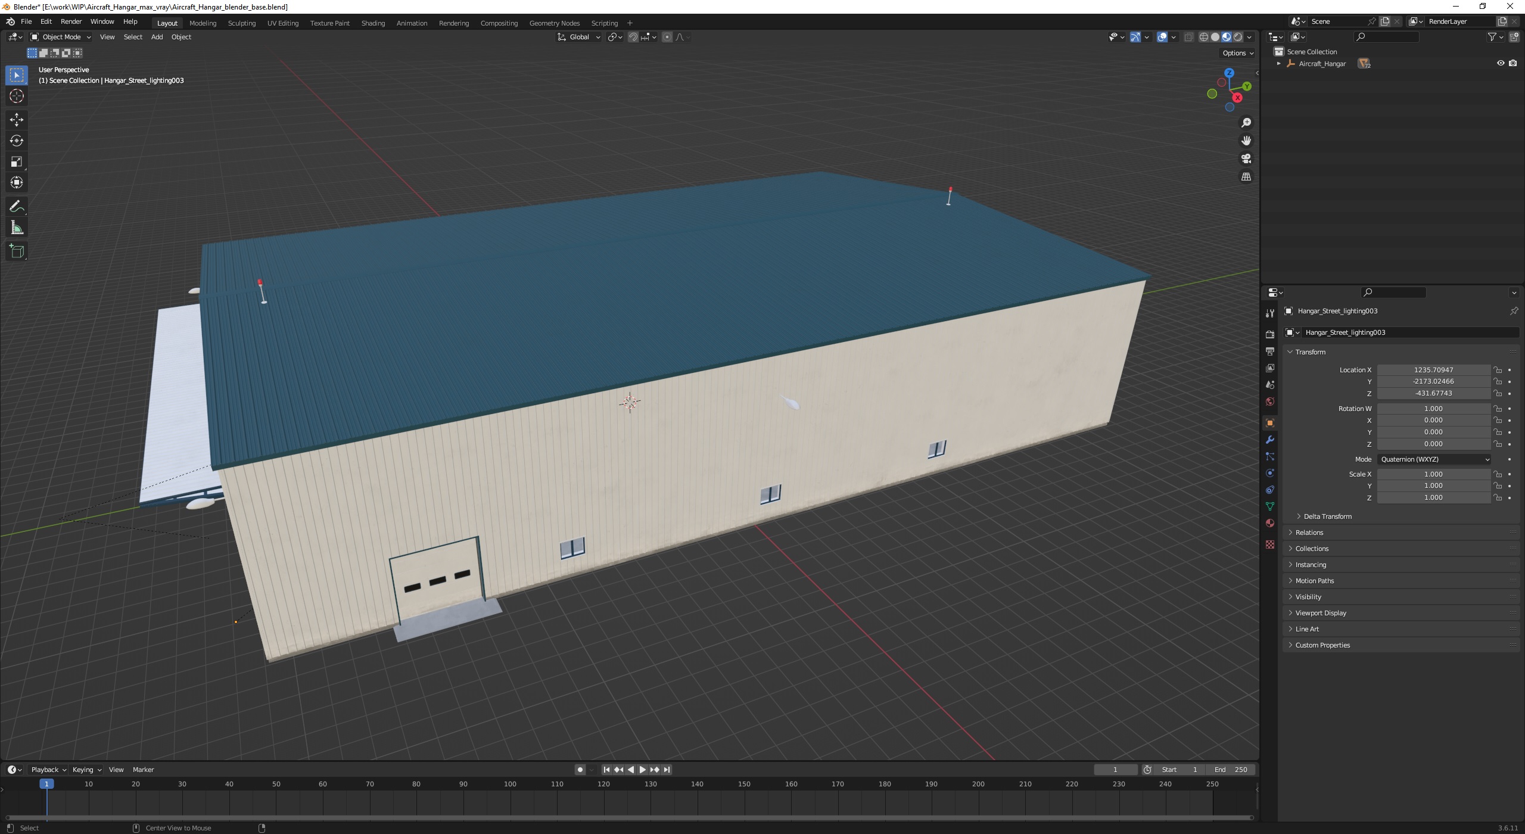Select the Move tool in toolbar
The width and height of the screenshot is (1525, 834).
point(15,118)
